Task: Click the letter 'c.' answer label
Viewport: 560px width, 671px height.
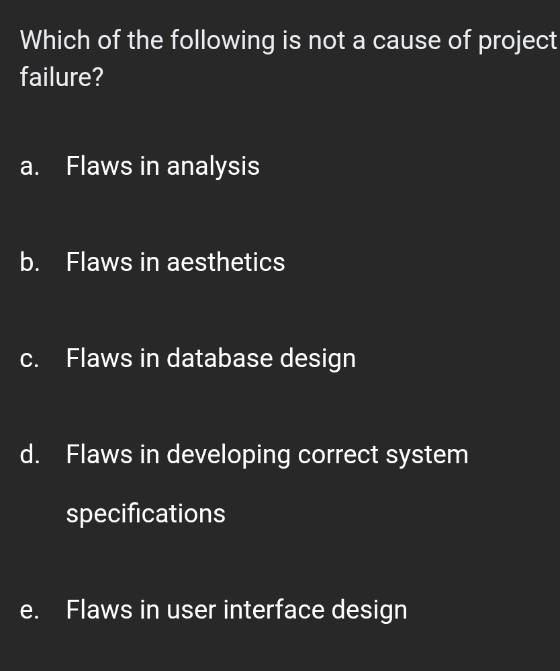Action: coord(30,358)
